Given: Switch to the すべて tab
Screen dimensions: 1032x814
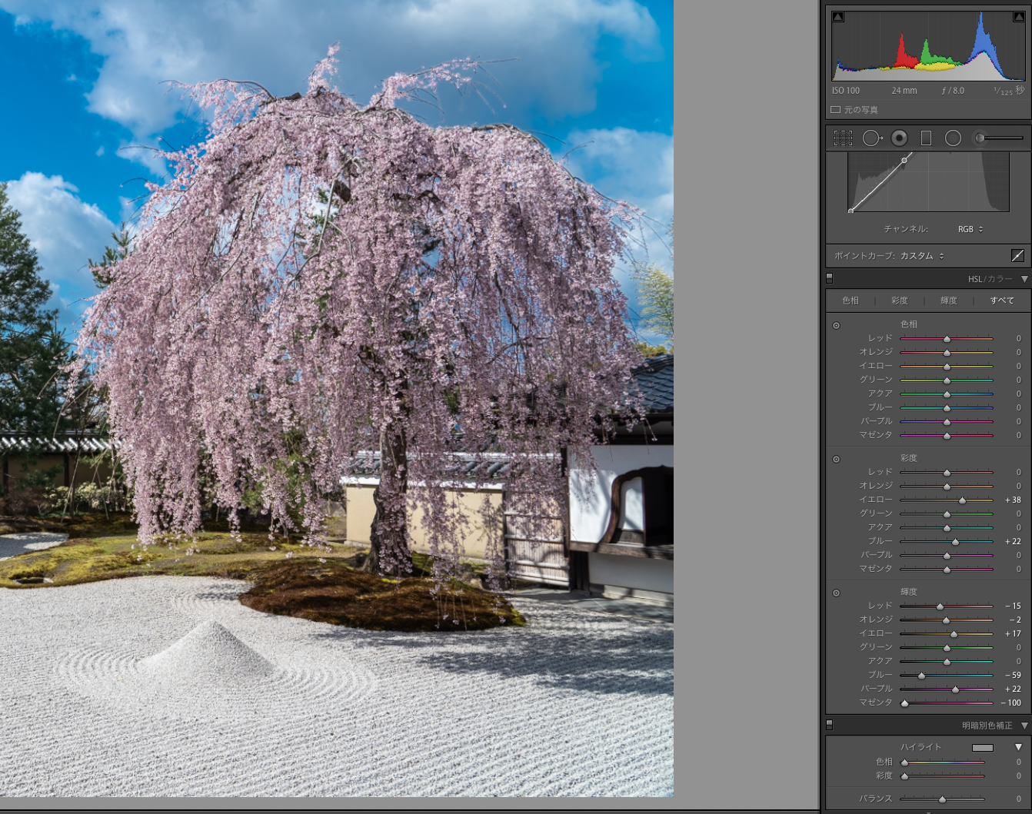Looking at the screenshot, I should [x=1002, y=301].
